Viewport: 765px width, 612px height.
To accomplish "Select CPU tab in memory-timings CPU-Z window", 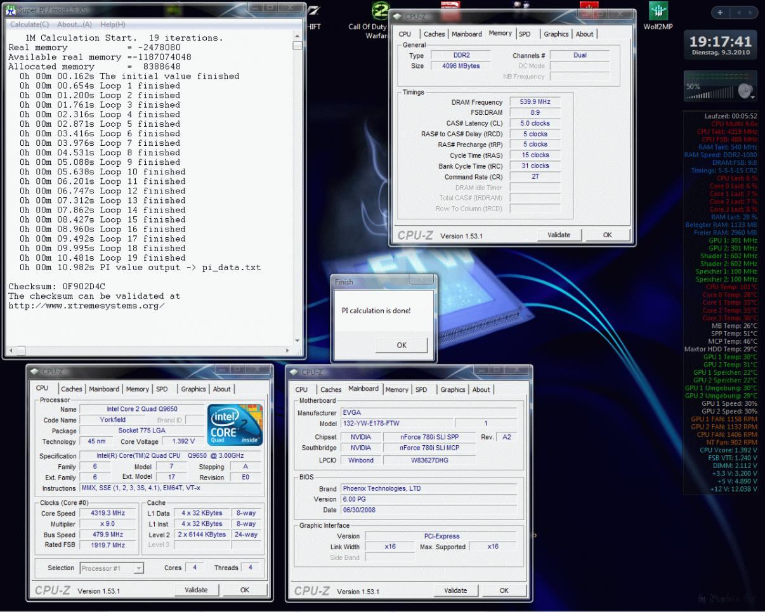I will pos(405,34).
